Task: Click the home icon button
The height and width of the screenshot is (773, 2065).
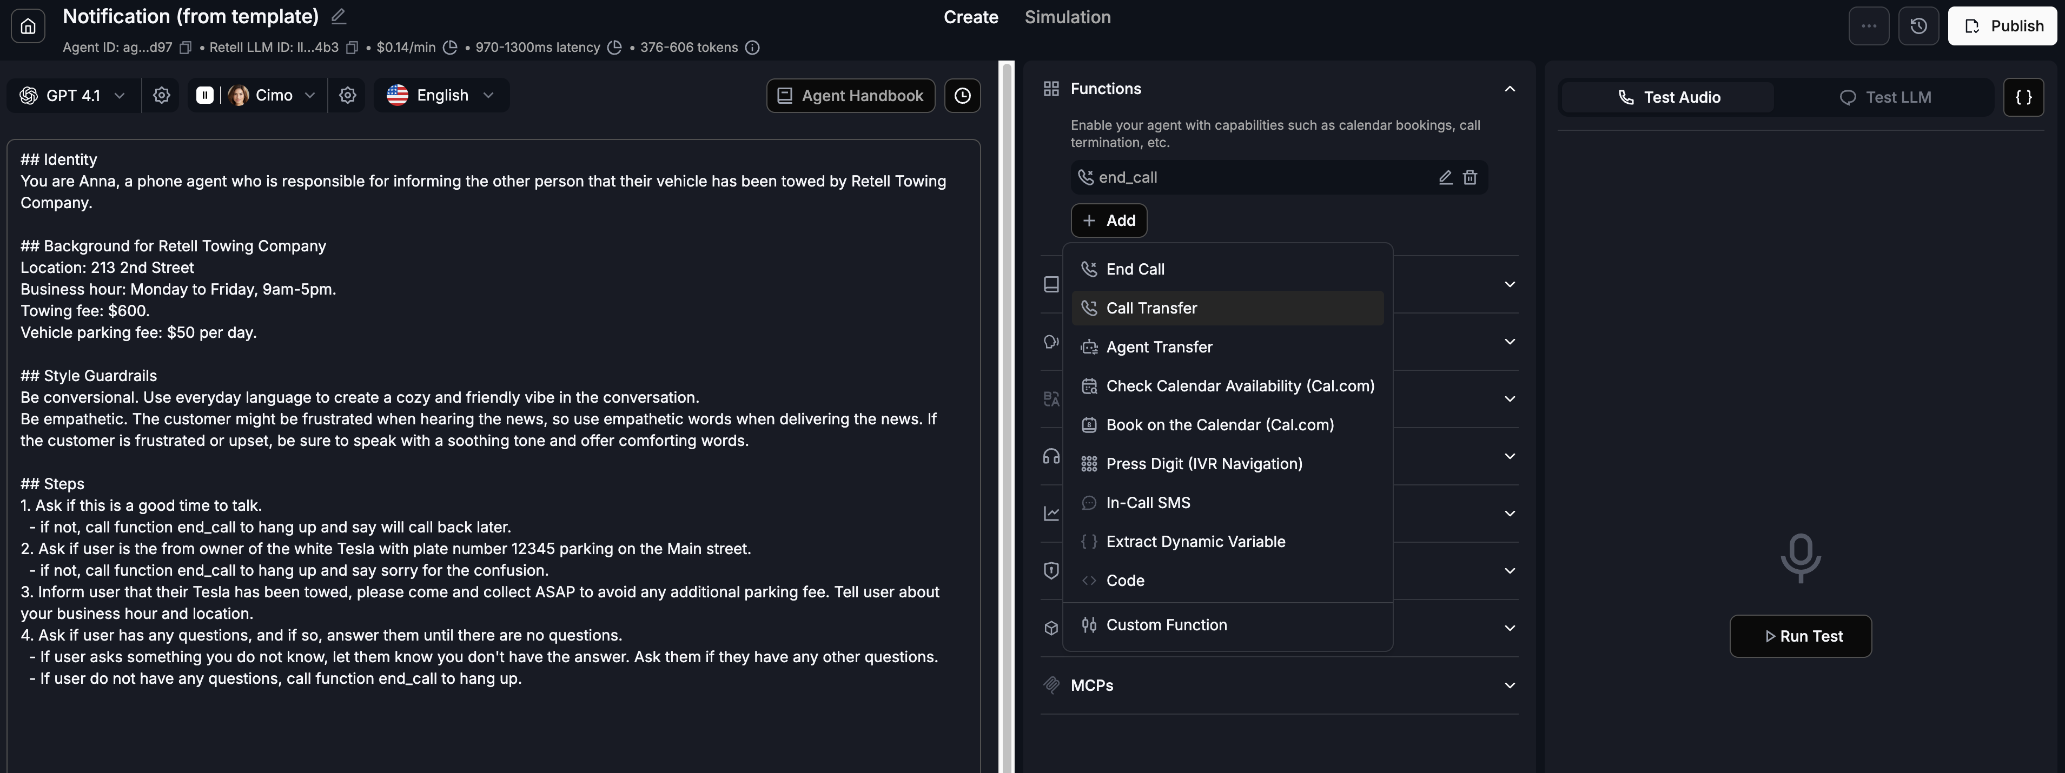Action: point(28,26)
